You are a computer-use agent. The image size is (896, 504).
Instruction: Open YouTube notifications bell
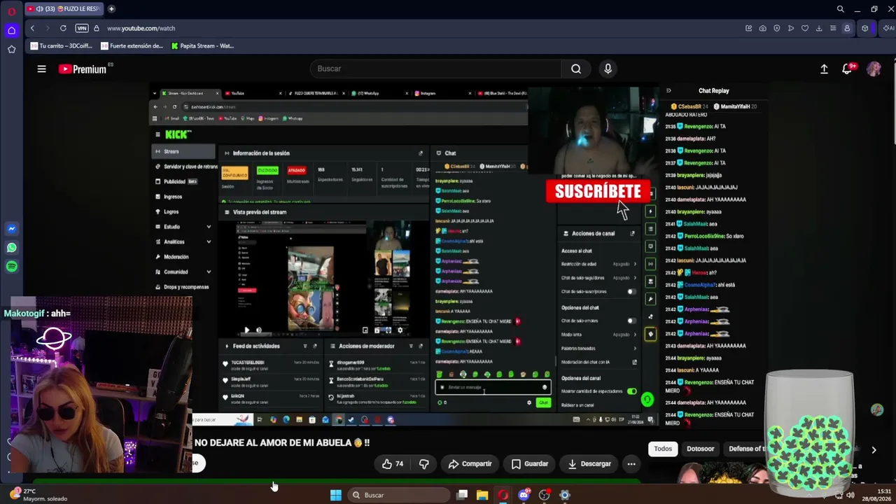847,69
